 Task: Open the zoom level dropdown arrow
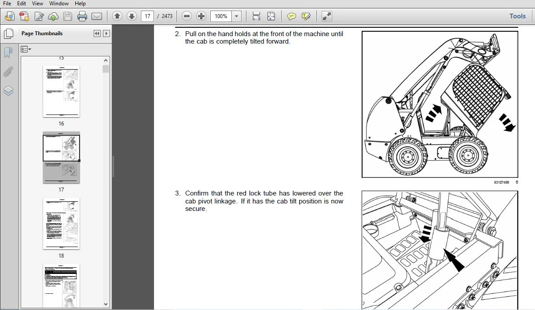tap(237, 16)
